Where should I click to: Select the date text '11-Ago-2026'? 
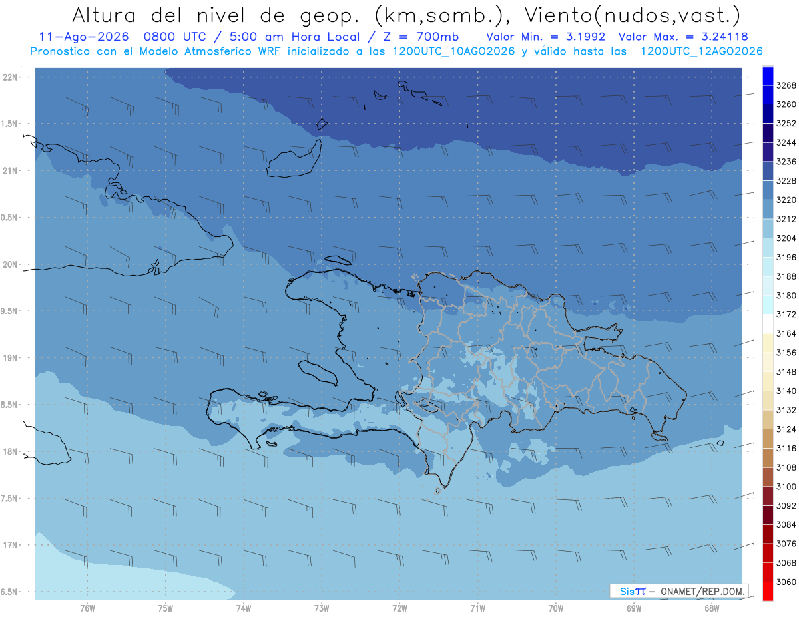tap(83, 37)
